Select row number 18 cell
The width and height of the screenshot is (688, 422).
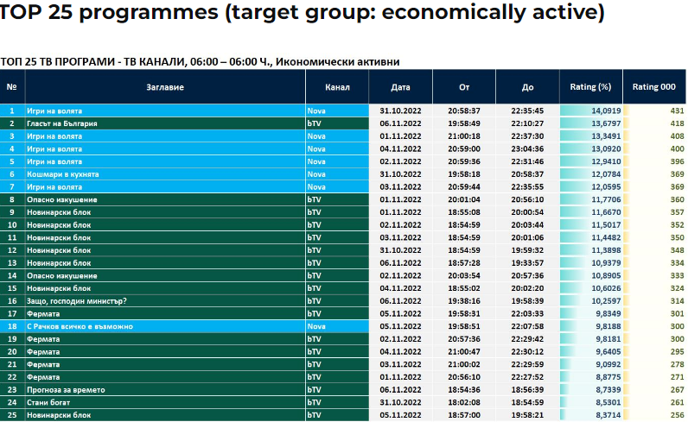[12, 326]
